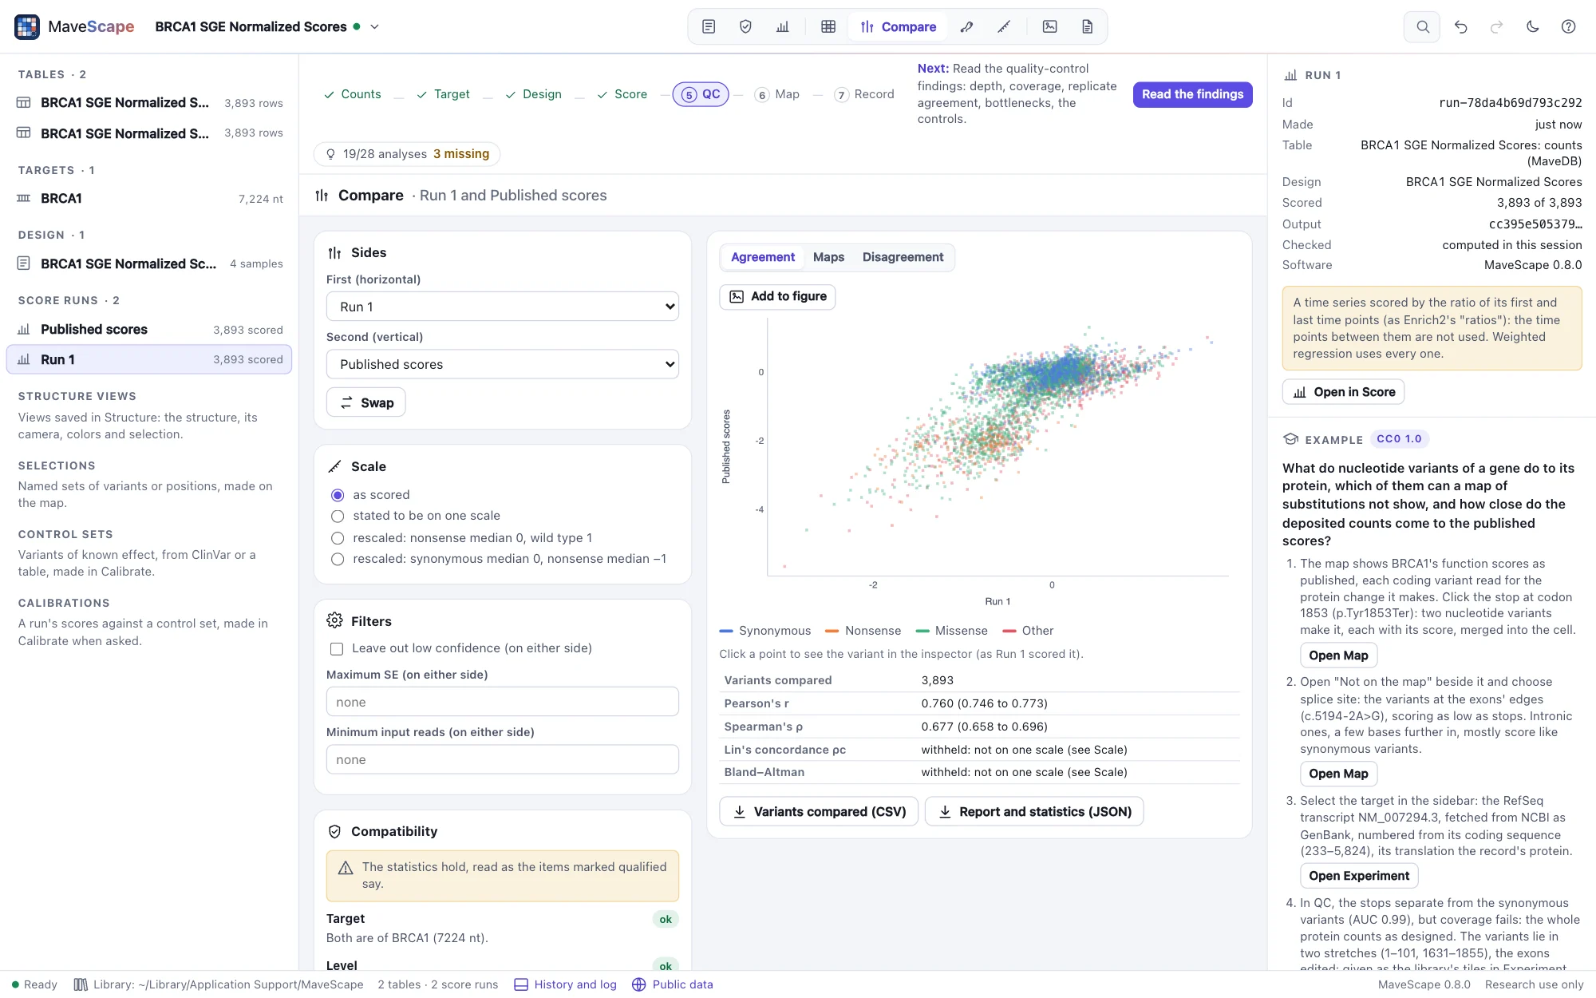This screenshot has width=1596, height=998.
Task: Select Published scores in score runs list
Action: coord(149,329)
